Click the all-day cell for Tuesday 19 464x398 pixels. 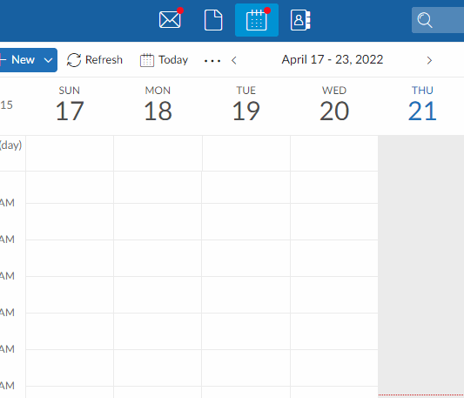coord(246,153)
